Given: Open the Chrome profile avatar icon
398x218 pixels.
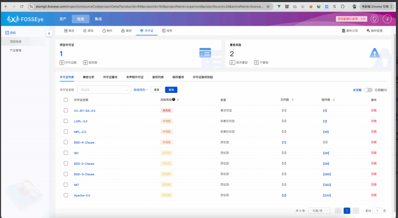Looking at the screenshot, I should (x=354, y=7).
